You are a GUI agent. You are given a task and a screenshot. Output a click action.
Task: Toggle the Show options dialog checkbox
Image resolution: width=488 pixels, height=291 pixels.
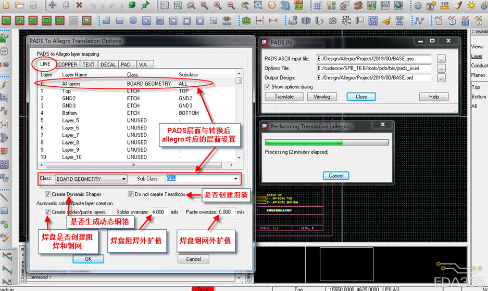[x=267, y=87]
